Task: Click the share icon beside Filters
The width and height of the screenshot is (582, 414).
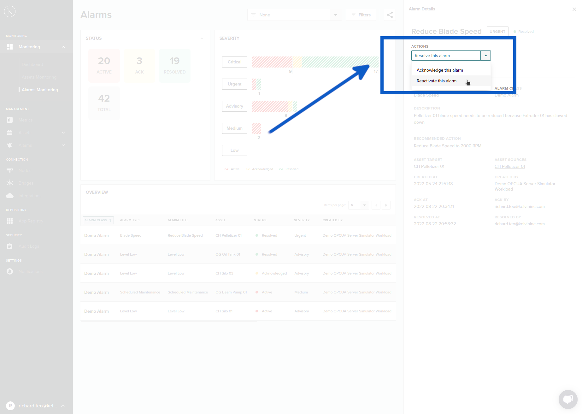Action: click(390, 15)
